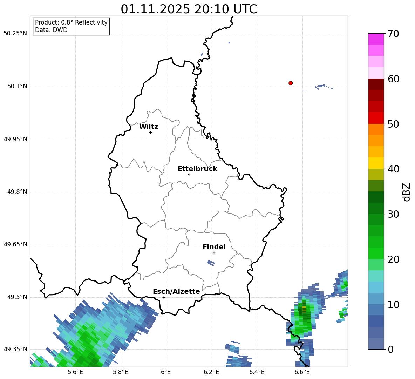Click the colorbar tick value 10
415x379 pixels.
tap(393, 304)
